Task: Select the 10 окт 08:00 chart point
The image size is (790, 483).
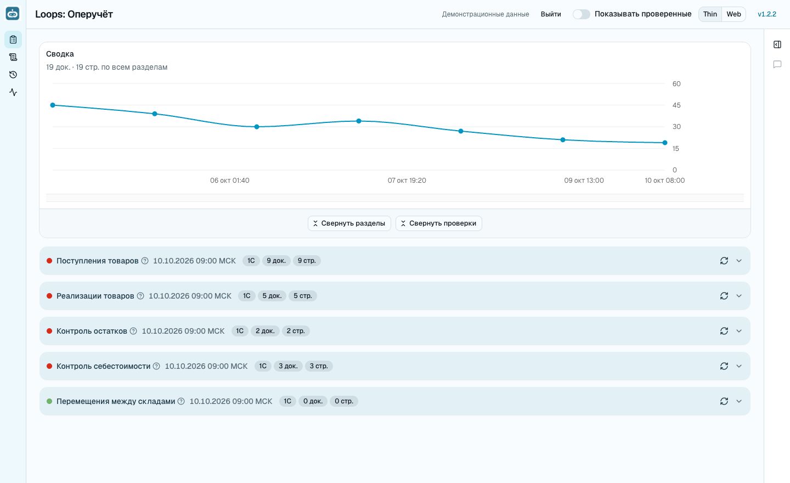Action: (665, 143)
